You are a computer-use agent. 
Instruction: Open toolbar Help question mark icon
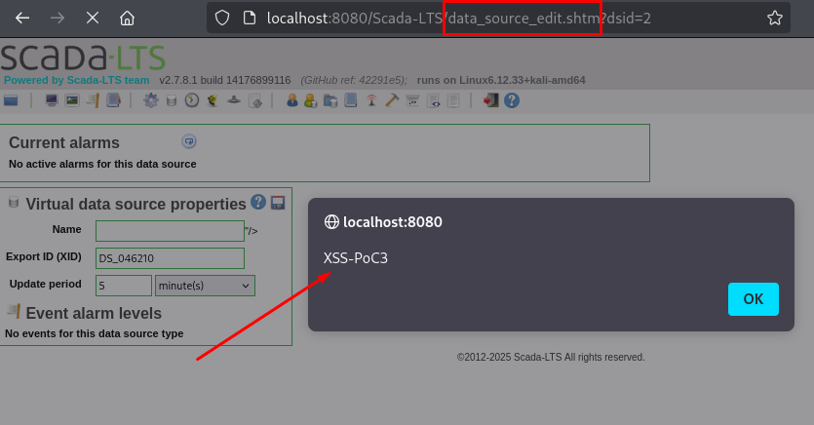(512, 100)
